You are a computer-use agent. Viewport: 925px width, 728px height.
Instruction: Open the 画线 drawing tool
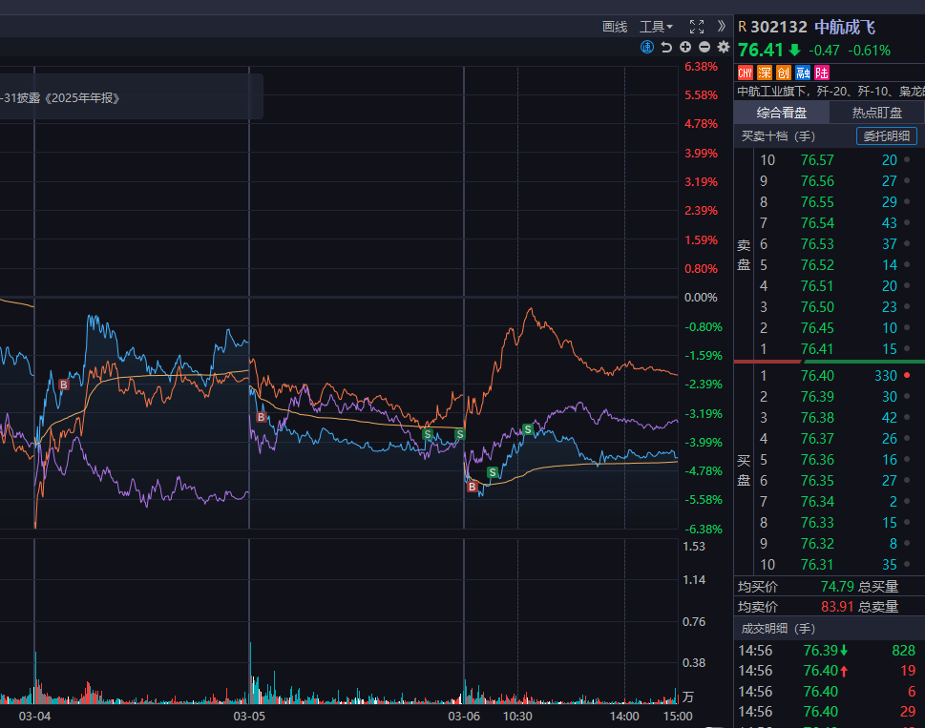pos(615,27)
